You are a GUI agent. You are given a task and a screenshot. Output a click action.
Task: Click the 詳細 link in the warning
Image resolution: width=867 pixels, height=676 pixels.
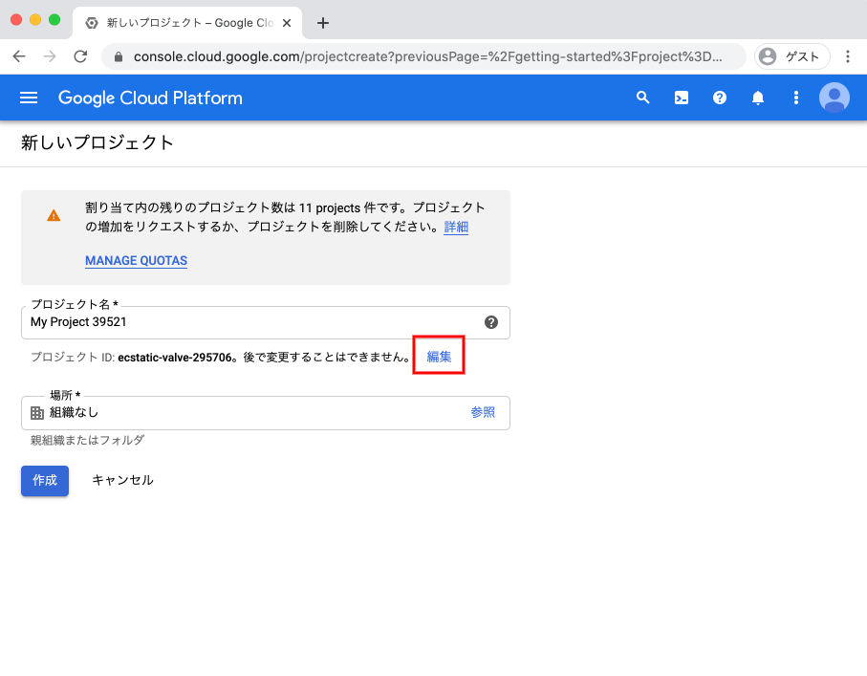pos(456,227)
